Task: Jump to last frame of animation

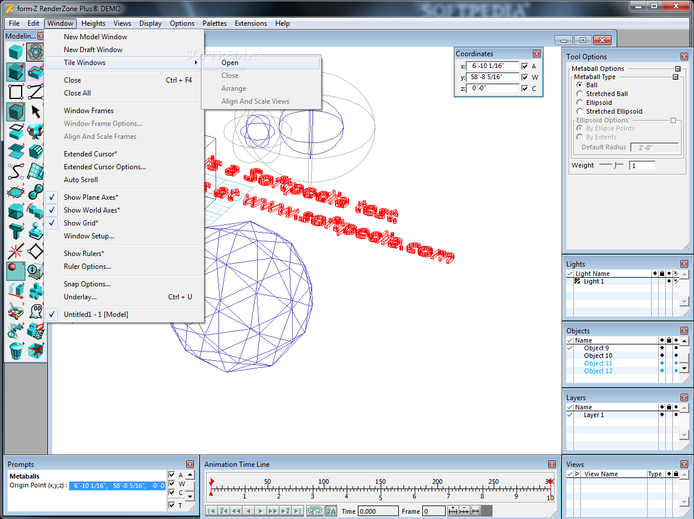Action: pos(298,511)
